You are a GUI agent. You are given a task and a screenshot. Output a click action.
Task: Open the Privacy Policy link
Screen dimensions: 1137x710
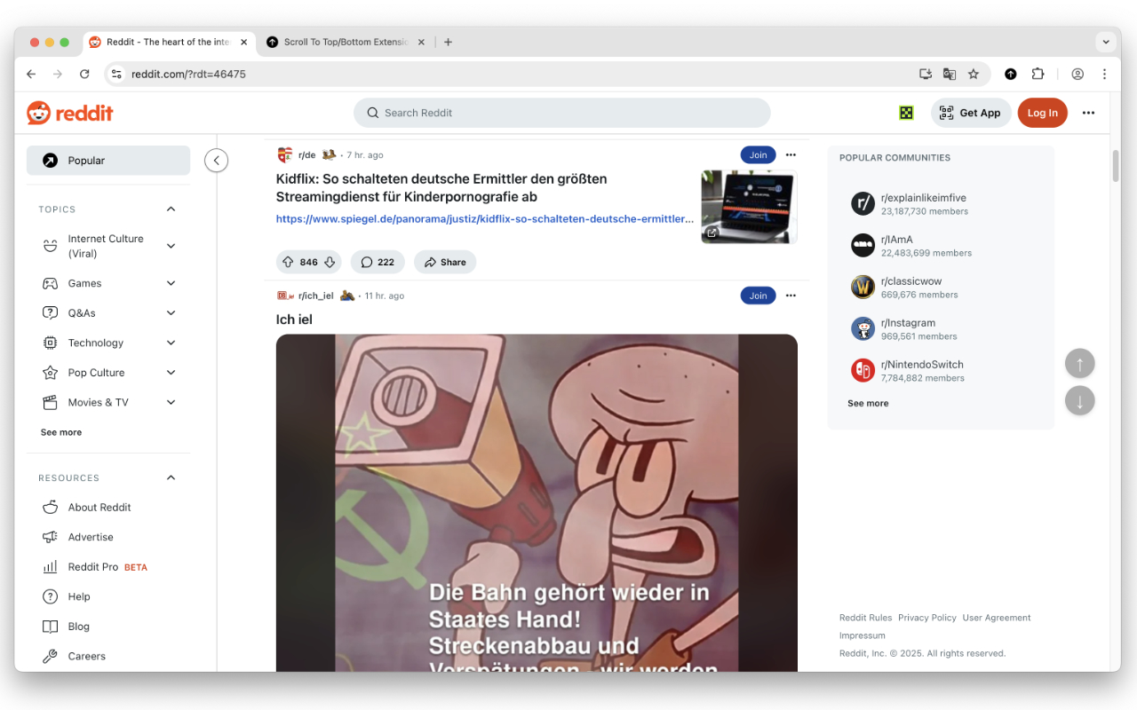(927, 618)
